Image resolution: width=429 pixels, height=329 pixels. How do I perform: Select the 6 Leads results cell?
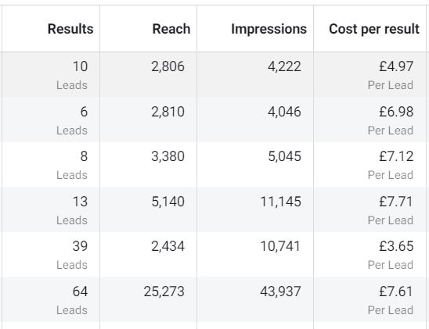click(x=51, y=119)
